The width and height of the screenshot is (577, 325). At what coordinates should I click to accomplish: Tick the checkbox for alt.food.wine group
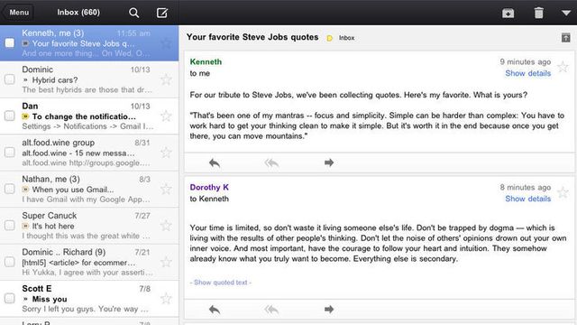pyautogui.click(x=10, y=153)
